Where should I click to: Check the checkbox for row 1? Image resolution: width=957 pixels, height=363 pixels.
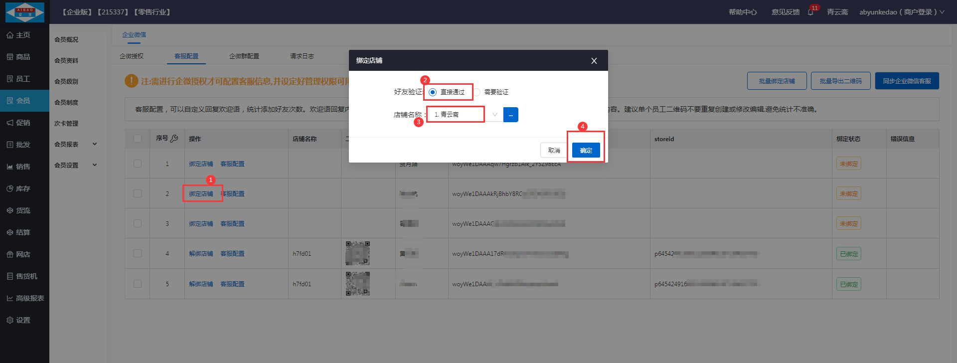tap(138, 164)
